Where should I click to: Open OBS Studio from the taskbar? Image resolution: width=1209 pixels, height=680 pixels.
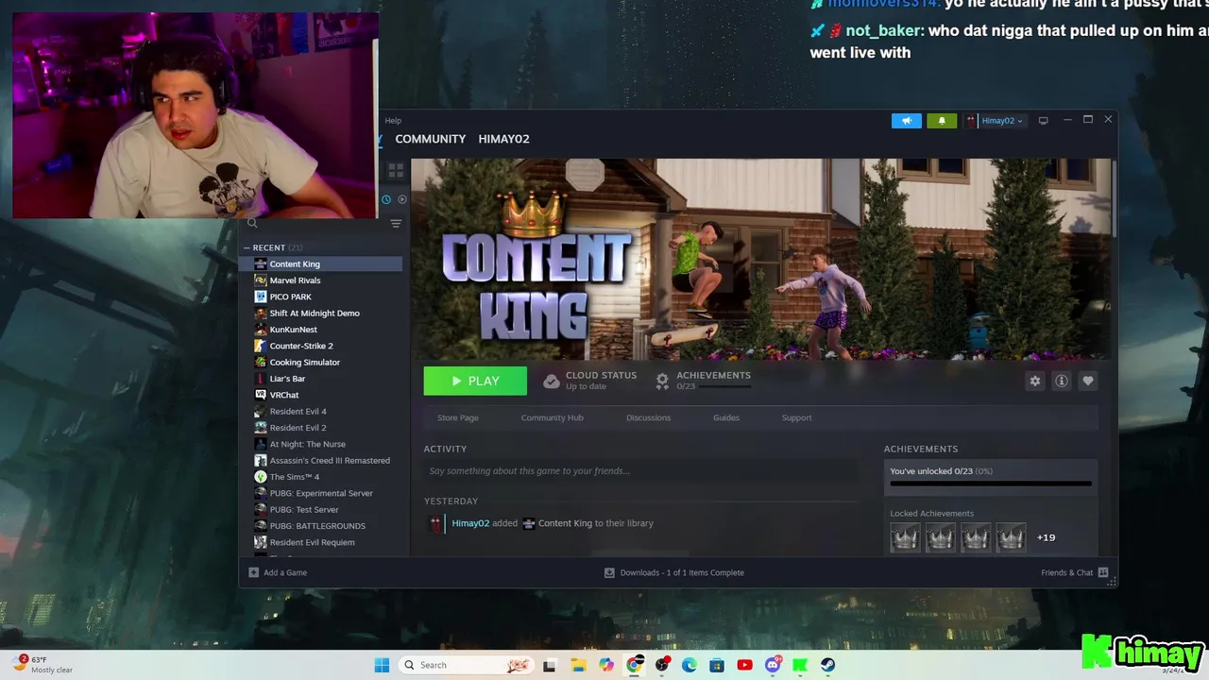(x=662, y=665)
